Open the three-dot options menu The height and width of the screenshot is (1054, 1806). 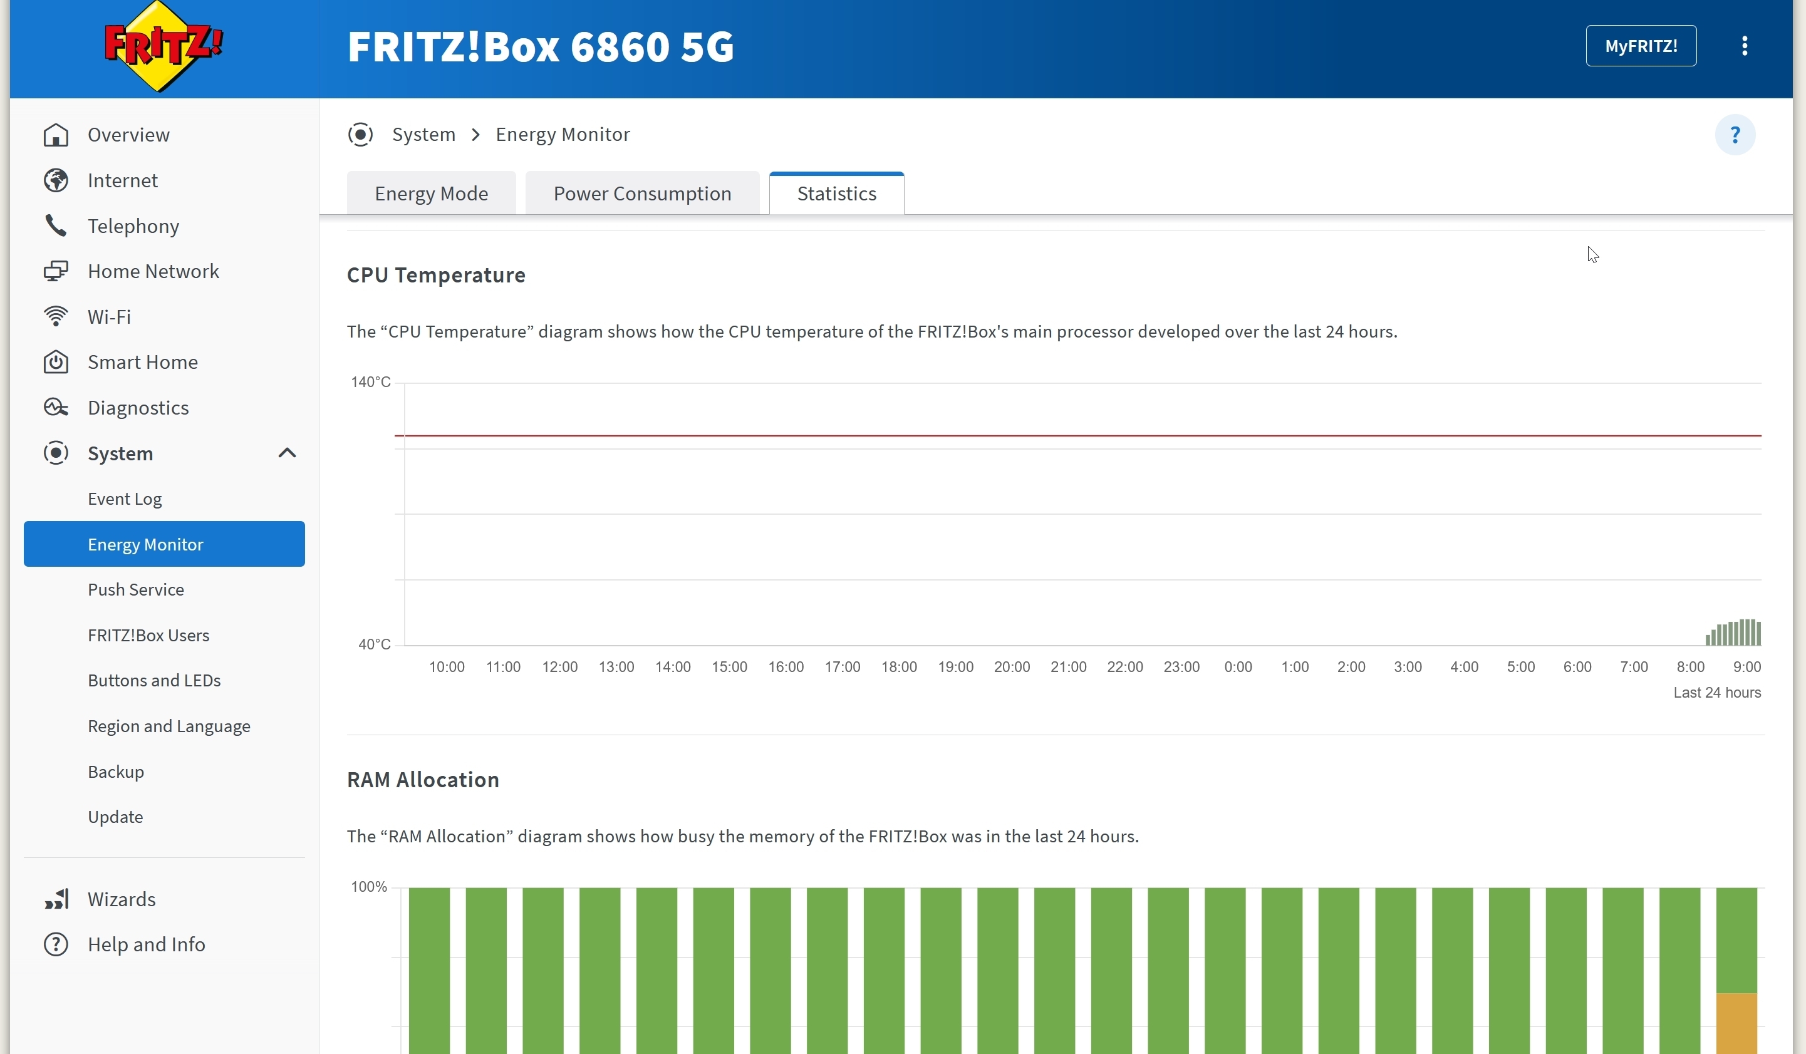(x=1745, y=46)
